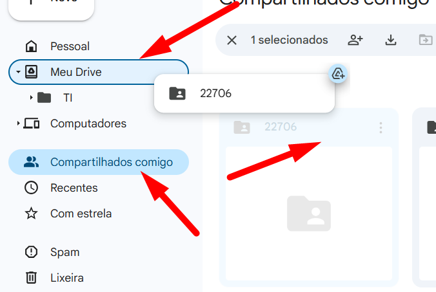
Task: Select Meu Drive label in sidebar
Action: [75, 72]
